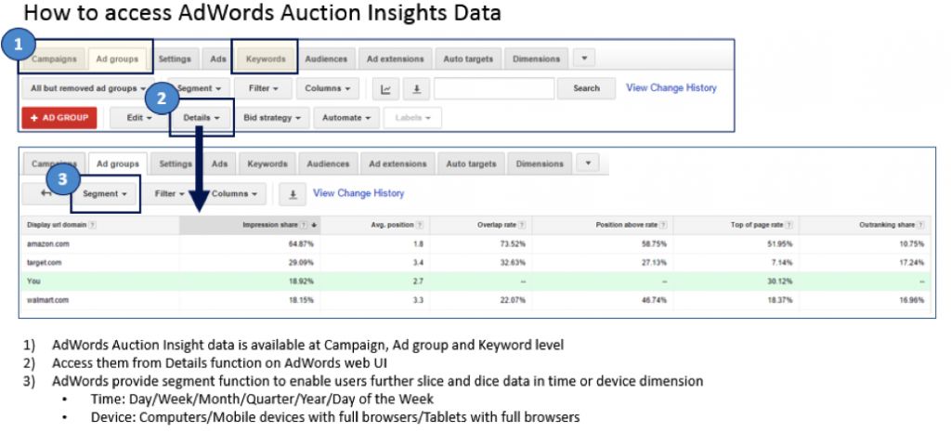Expand the Bid strategy dropdown
951x433 pixels.
273,118
